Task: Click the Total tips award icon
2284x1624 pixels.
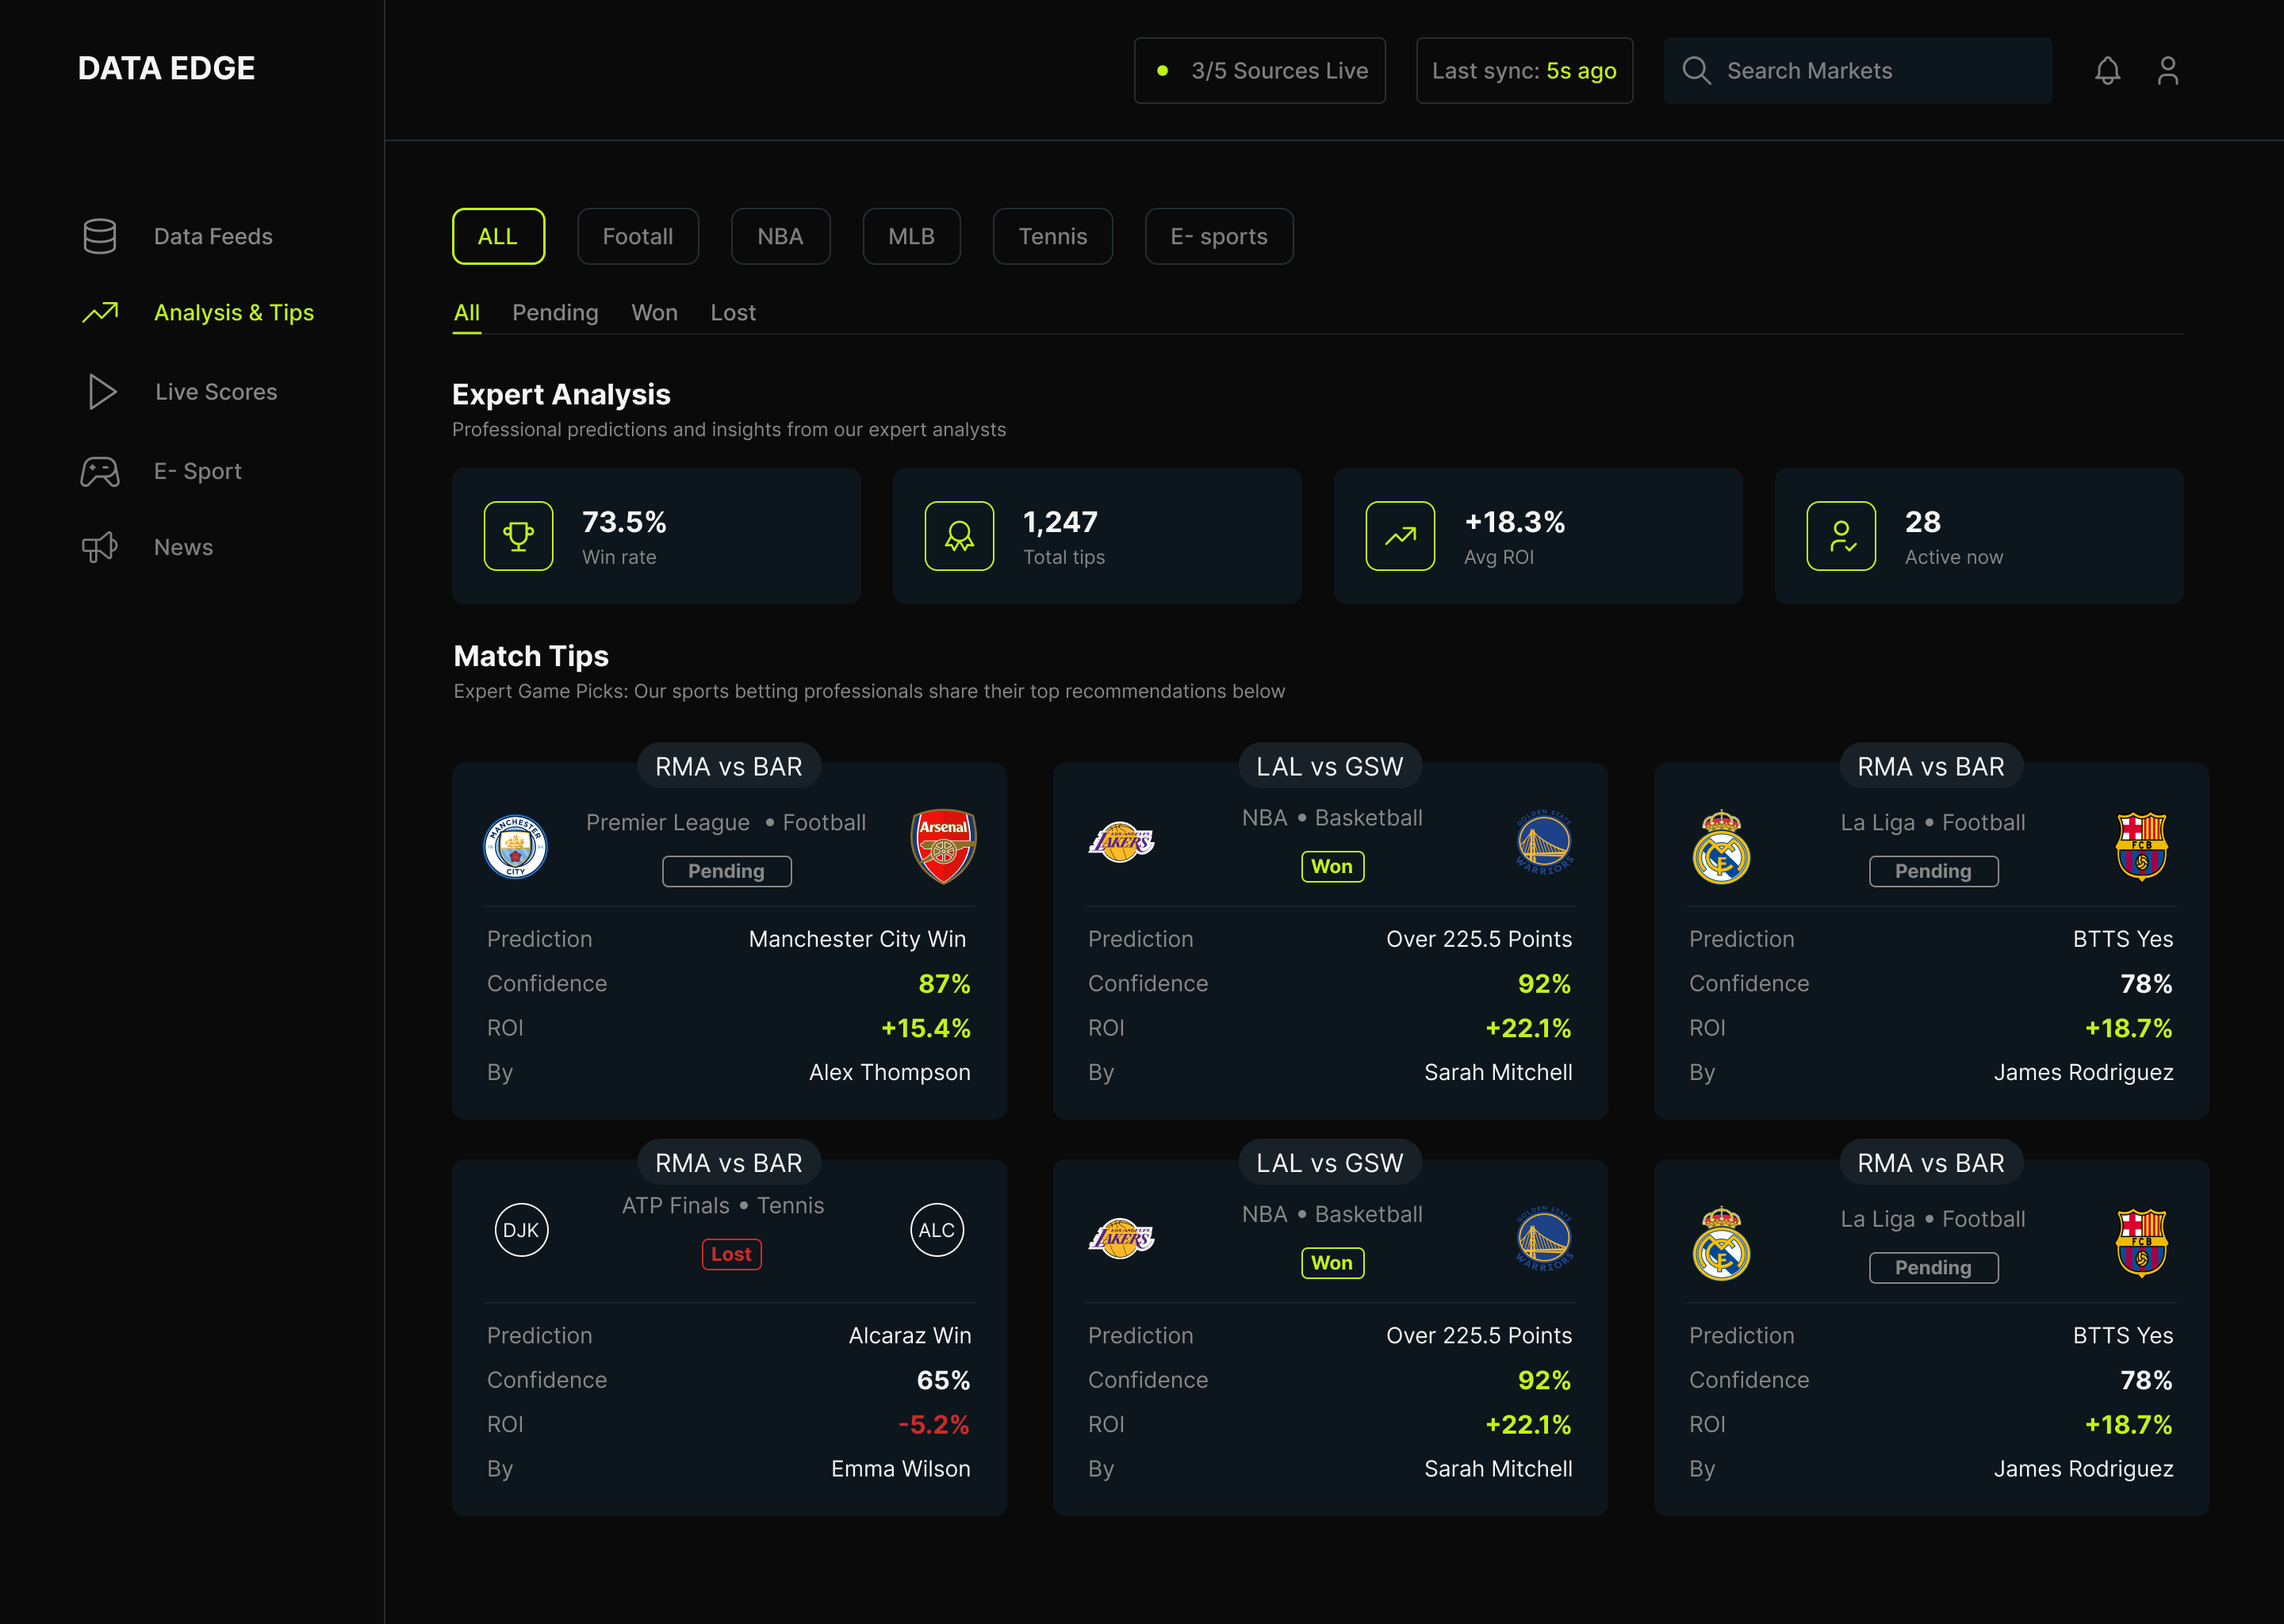Action: click(959, 536)
